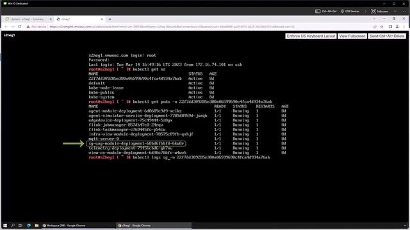Click the agent-module-deployment pod name

click(x=135, y=111)
